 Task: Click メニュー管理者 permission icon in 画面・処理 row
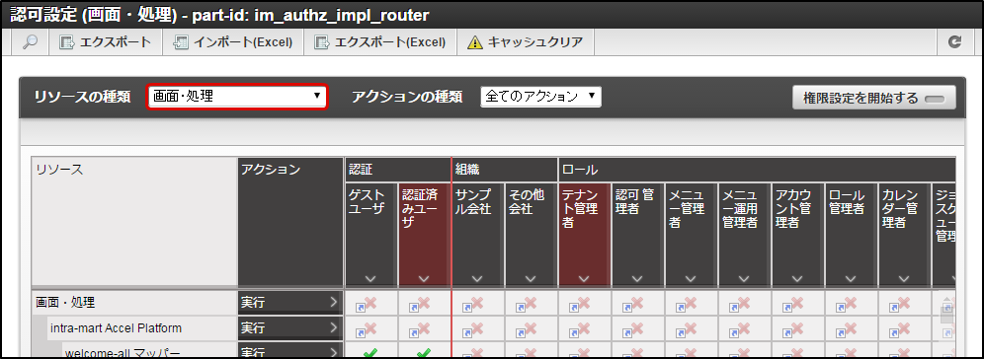(x=687, y=304)
